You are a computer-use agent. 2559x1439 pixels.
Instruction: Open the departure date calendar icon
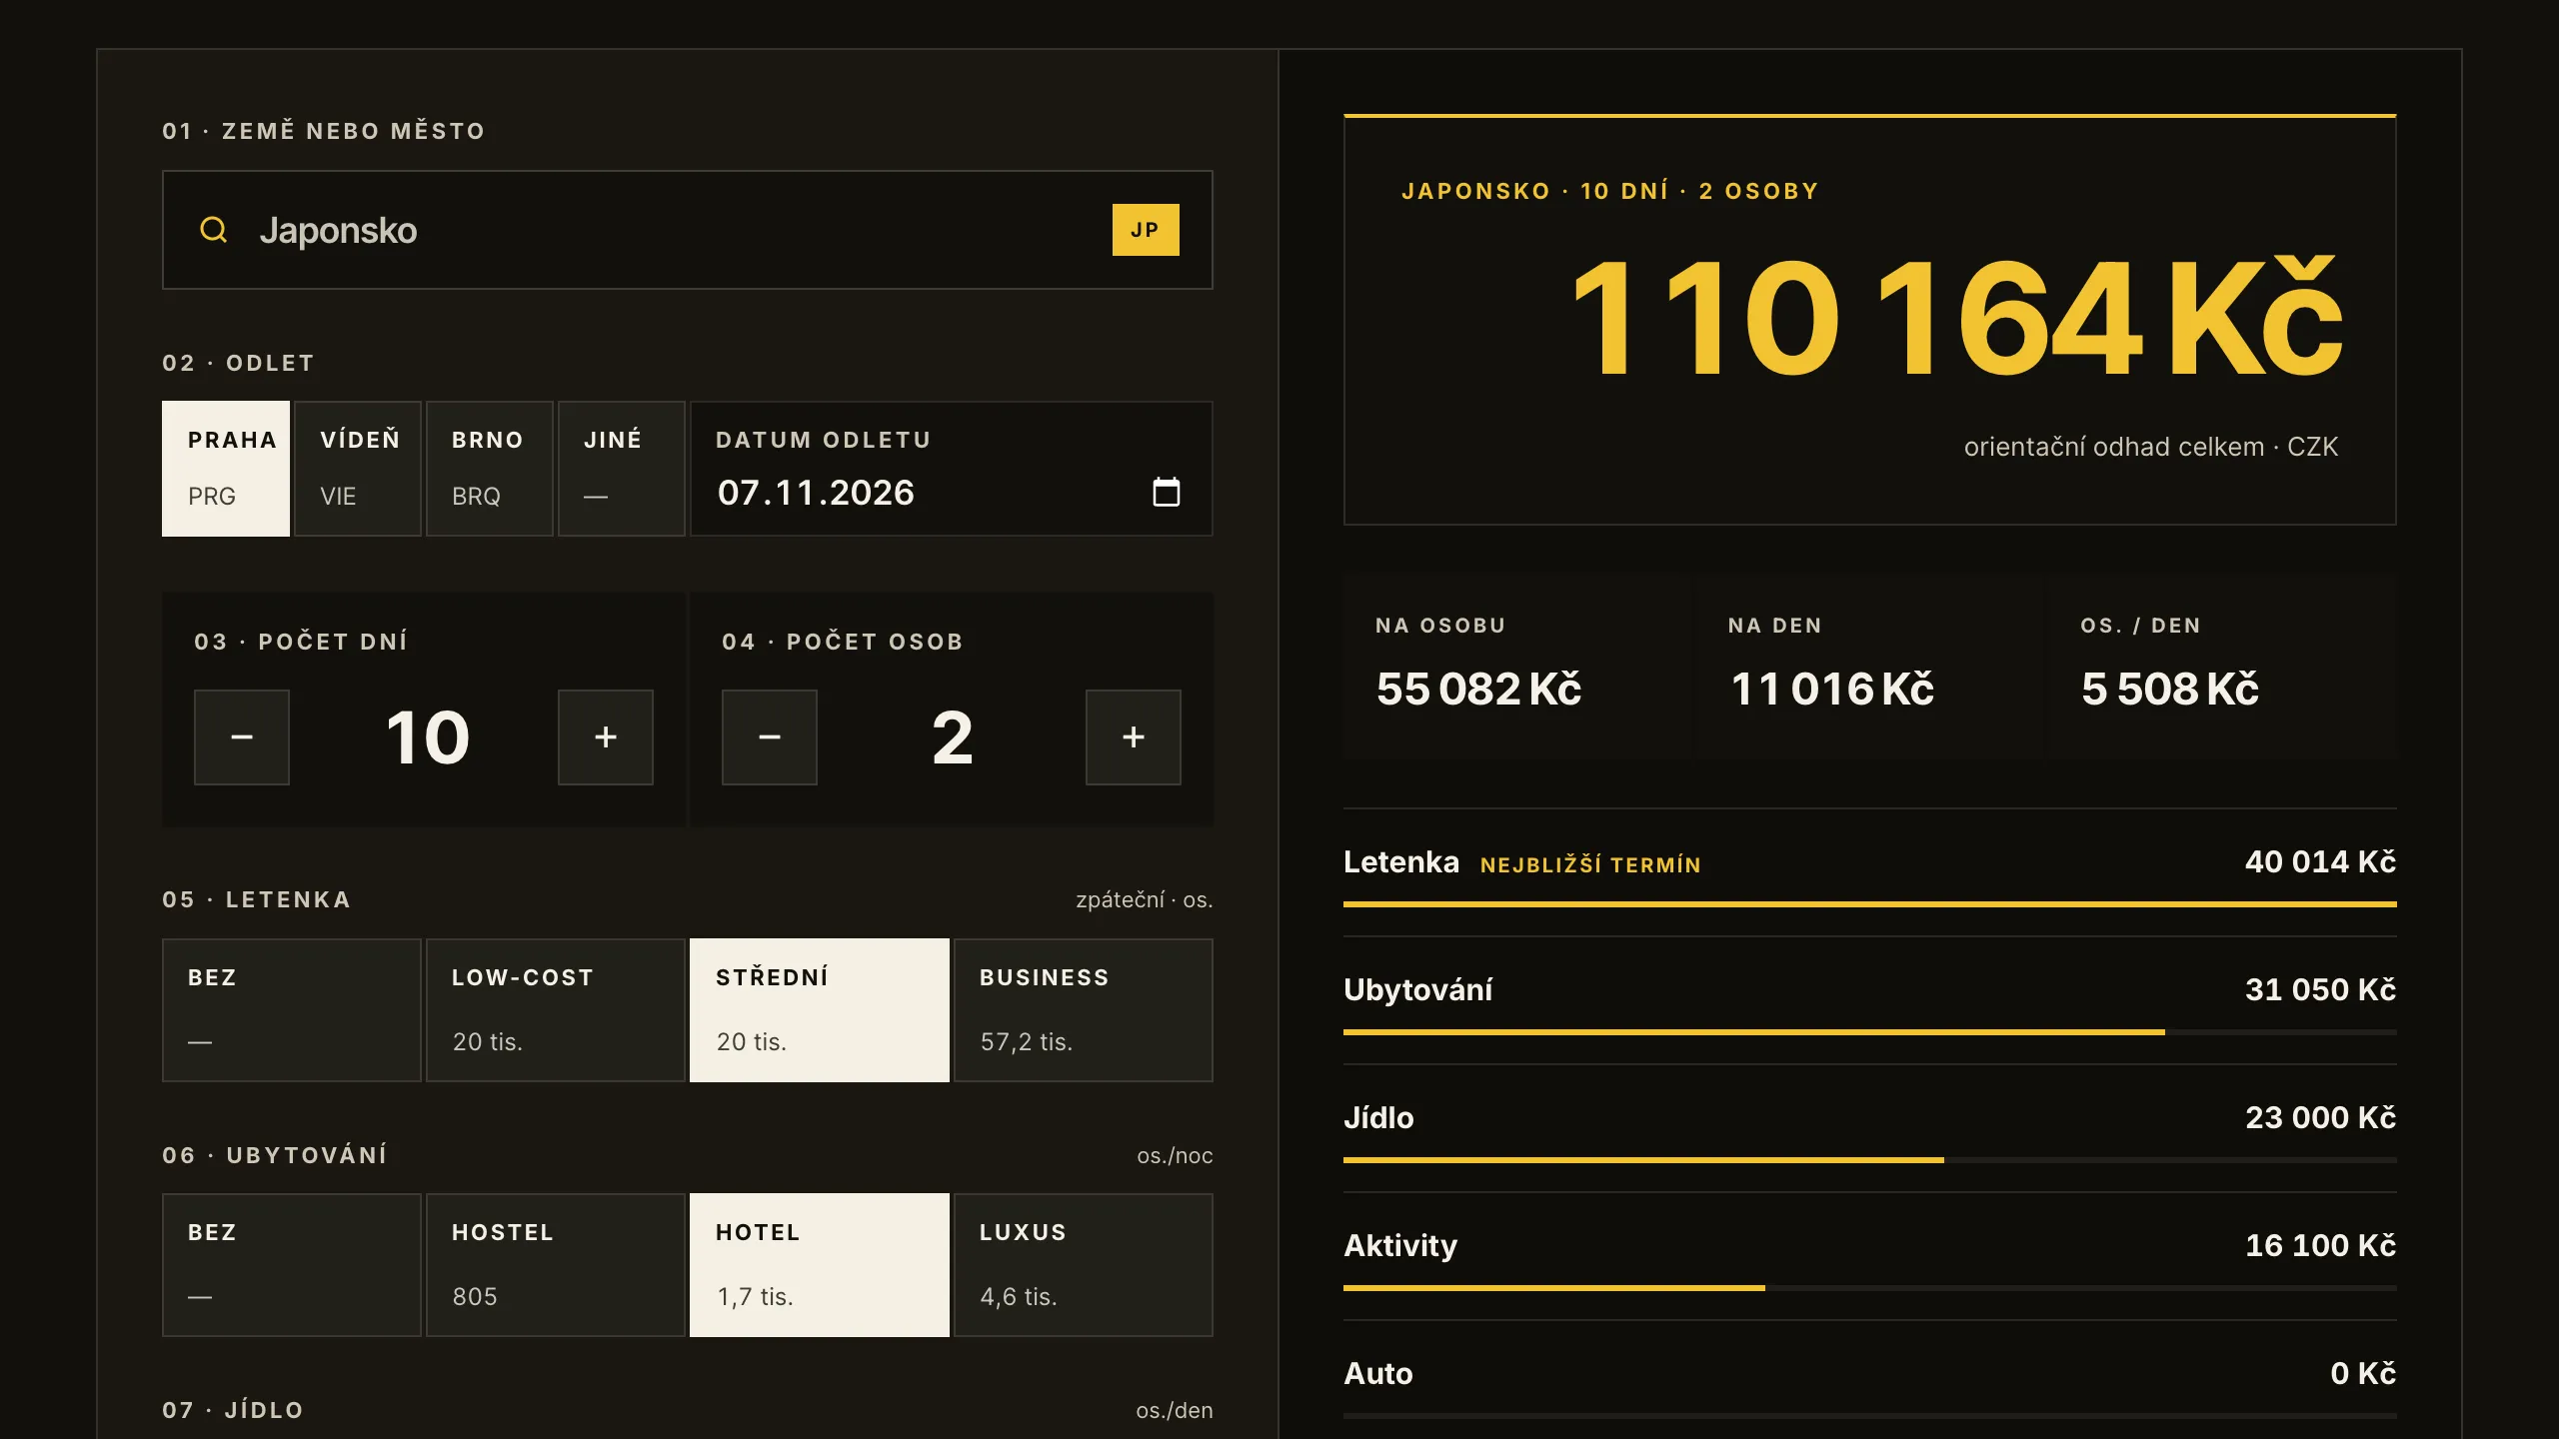click(1166, 492)
